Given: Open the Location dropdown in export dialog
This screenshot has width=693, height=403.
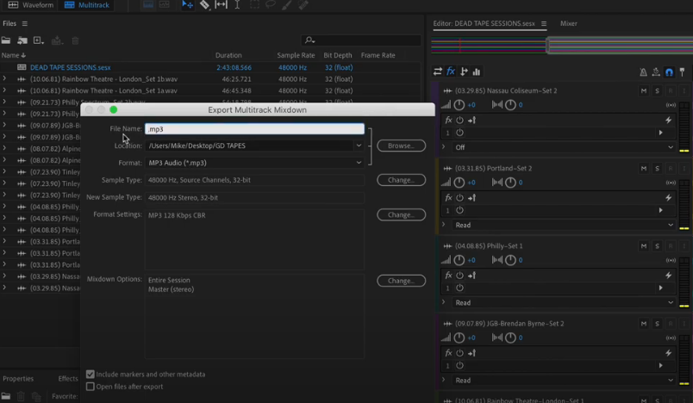Looking at the screenshot, I should (359, 146).
